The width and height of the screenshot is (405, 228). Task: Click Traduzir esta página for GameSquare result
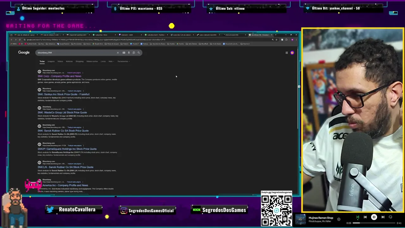click(x=74, y=146)
